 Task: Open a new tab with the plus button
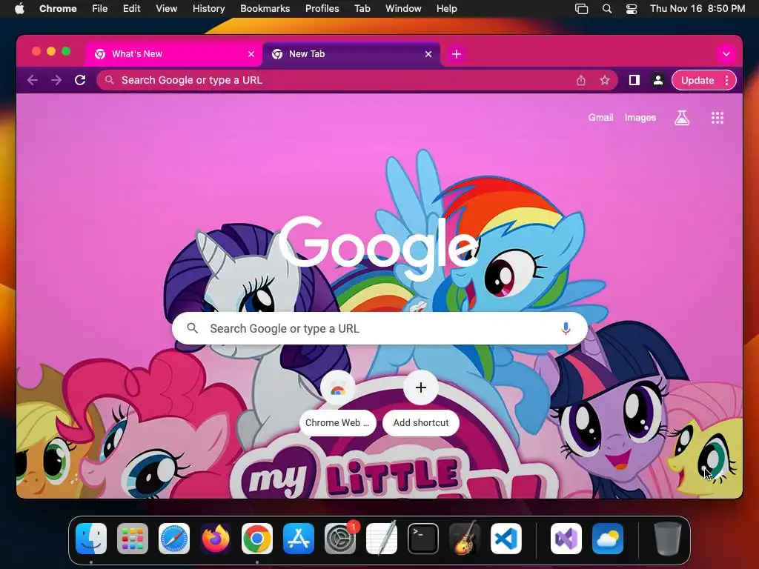tap(457, 54)
